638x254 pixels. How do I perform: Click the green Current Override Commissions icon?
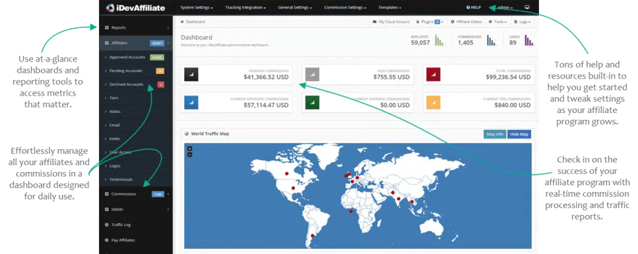(x=312, y=102)
